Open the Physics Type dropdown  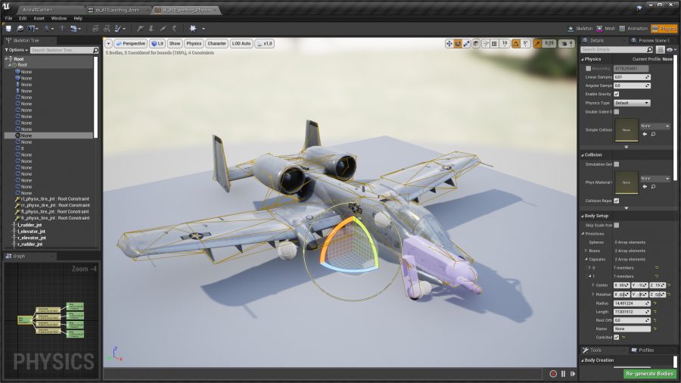pyautogui.click(x=632, y=103)
